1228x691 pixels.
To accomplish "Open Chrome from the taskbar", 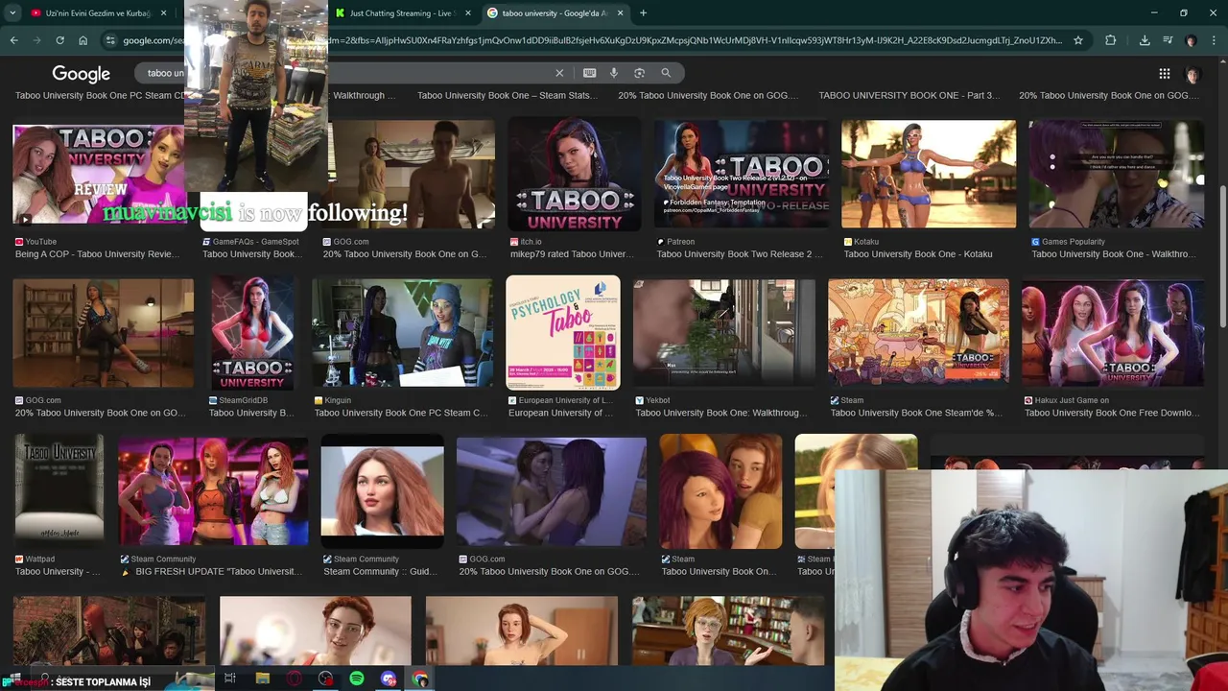I will 420,679.
